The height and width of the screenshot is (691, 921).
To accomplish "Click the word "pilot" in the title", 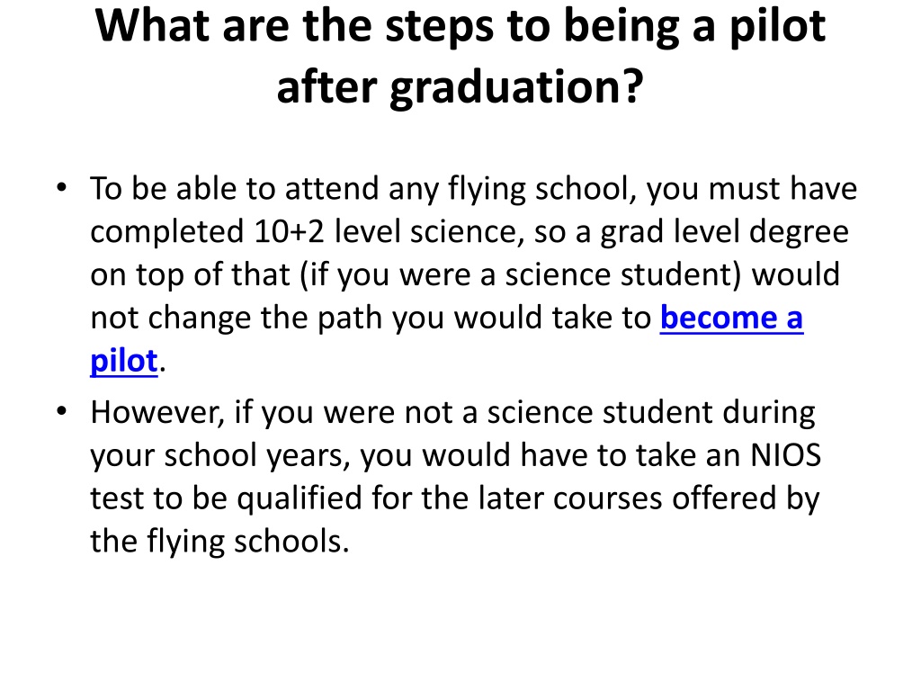I will coord(778,26).
